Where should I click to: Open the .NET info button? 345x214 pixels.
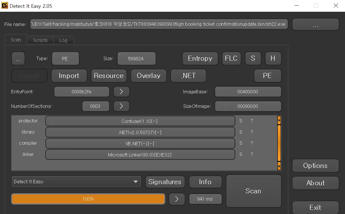point(188,76)
